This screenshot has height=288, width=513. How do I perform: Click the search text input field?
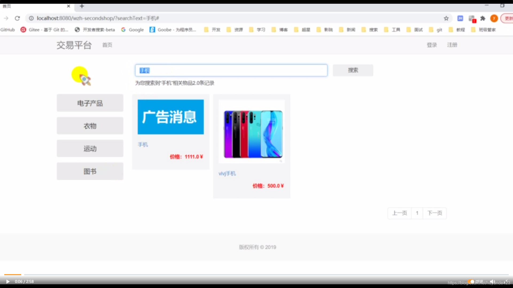click(x=231, y=70)
